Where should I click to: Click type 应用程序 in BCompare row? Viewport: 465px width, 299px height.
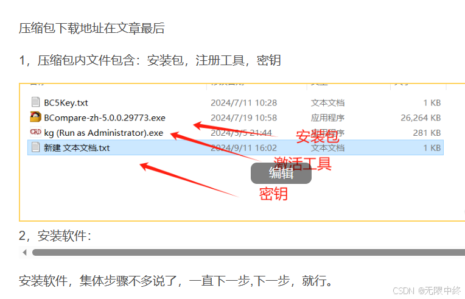327,118
